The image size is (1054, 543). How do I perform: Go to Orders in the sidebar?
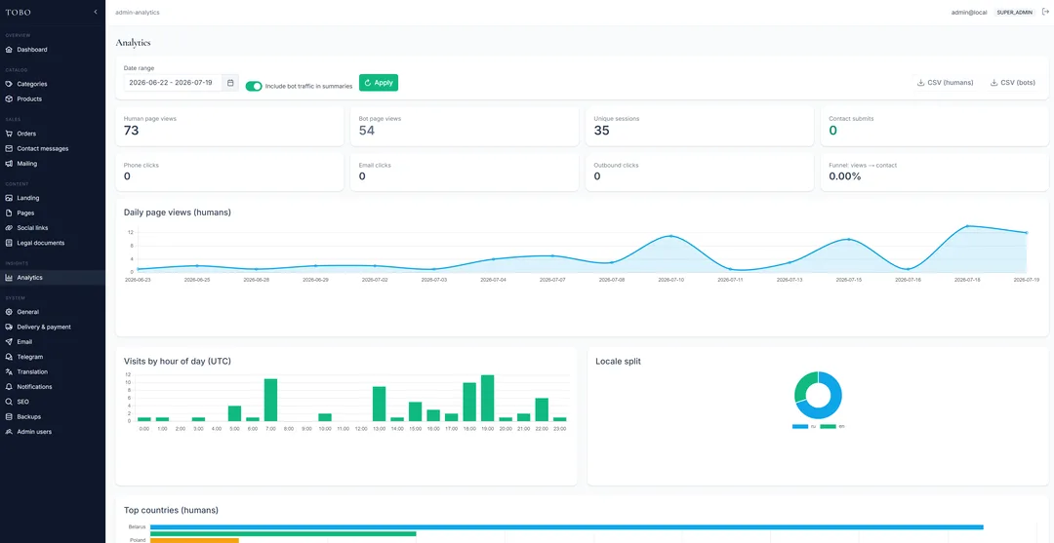coord(53,134)
